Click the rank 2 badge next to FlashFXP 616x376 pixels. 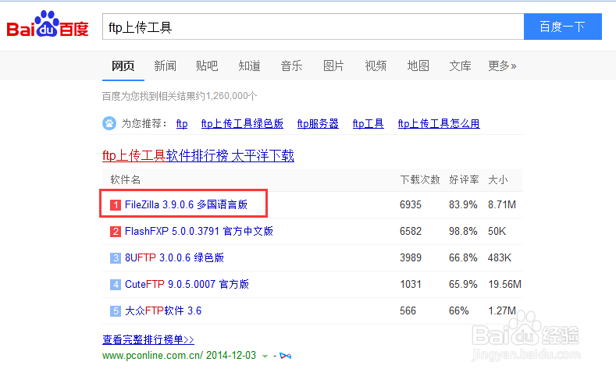click(x=115, y=232)
